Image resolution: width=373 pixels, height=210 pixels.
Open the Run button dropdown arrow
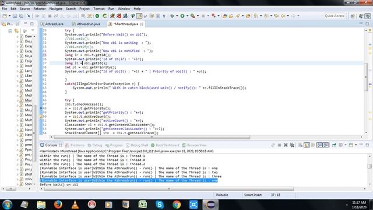coord(188,16)
